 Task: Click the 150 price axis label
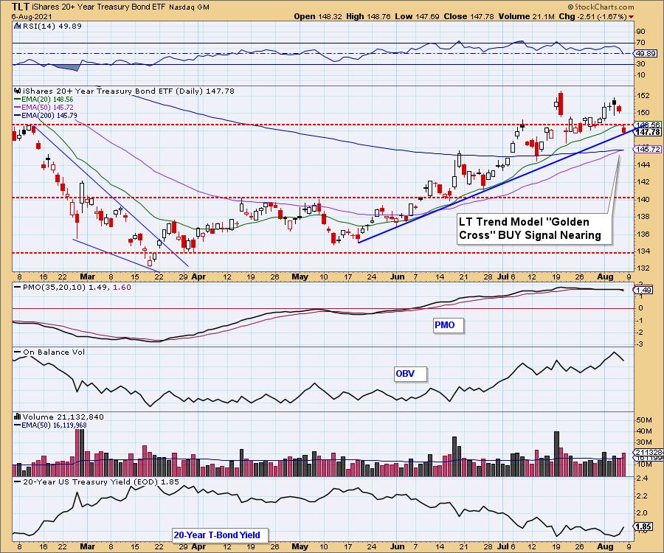(643, 113)
